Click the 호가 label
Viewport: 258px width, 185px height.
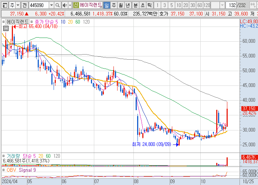pos(164,14)
